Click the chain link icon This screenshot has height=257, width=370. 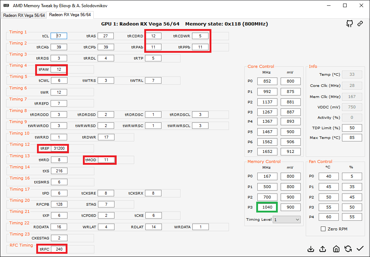click(x=360, y=23)
